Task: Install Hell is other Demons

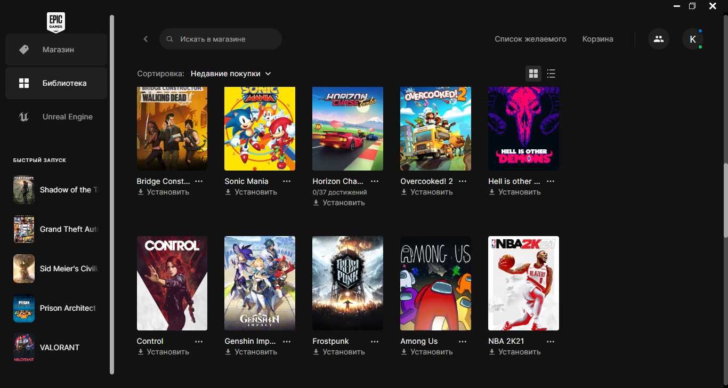Action: coord(515,192)
